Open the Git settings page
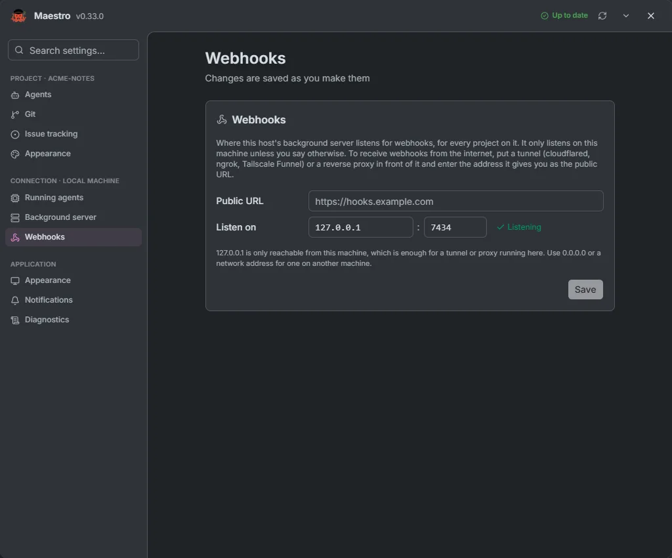Image resolution: width=672 pixels, height=558 pixels. (x=73, y=114)
